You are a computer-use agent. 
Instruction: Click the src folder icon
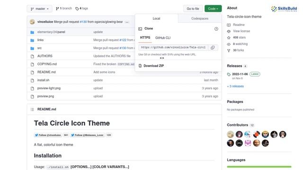(32, 48)
